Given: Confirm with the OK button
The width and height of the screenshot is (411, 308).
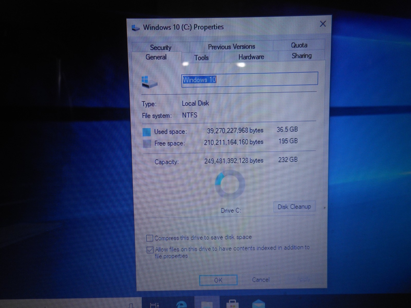Looking at the screenshot, I should click(218, 280).
